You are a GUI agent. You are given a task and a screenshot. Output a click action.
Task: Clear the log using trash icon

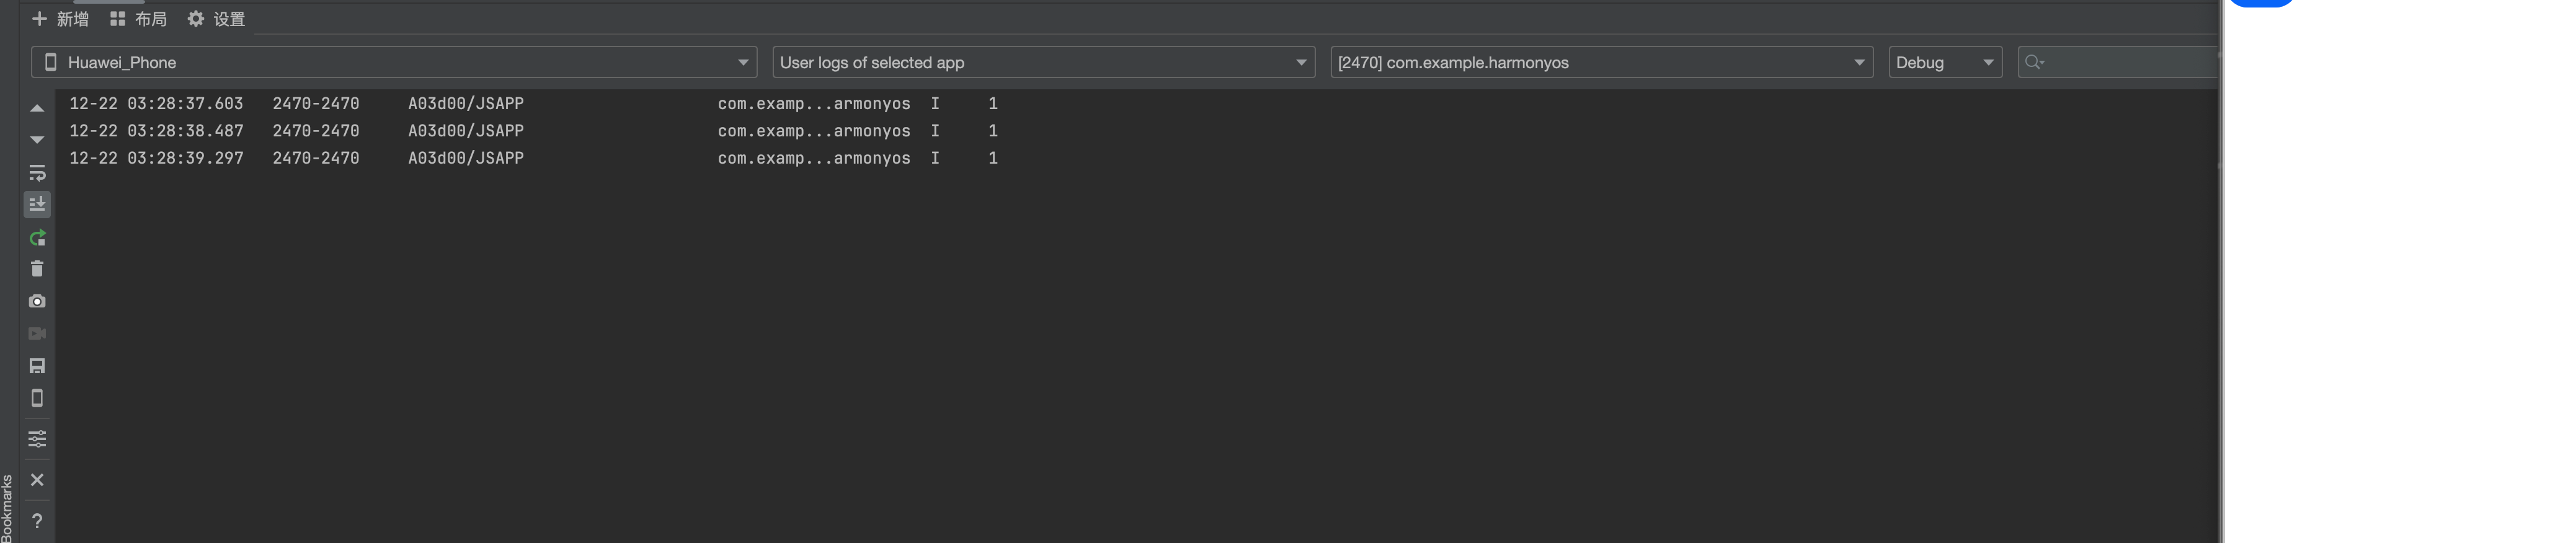click(x=37, y=269)
